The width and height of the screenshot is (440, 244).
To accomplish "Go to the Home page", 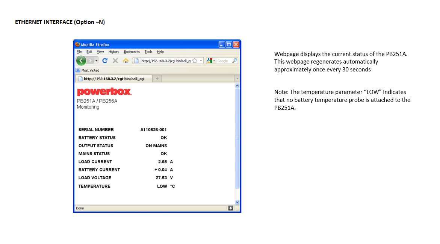I will (x=126, y=61).
